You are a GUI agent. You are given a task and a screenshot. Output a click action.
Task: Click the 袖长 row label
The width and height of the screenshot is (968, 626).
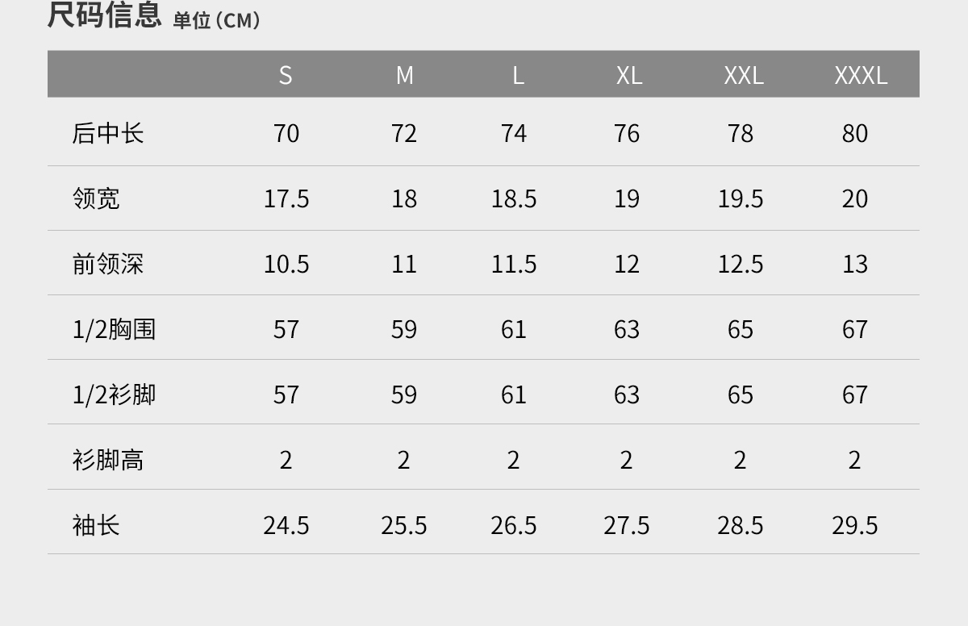pyautogui.click(x=96, y=525)
